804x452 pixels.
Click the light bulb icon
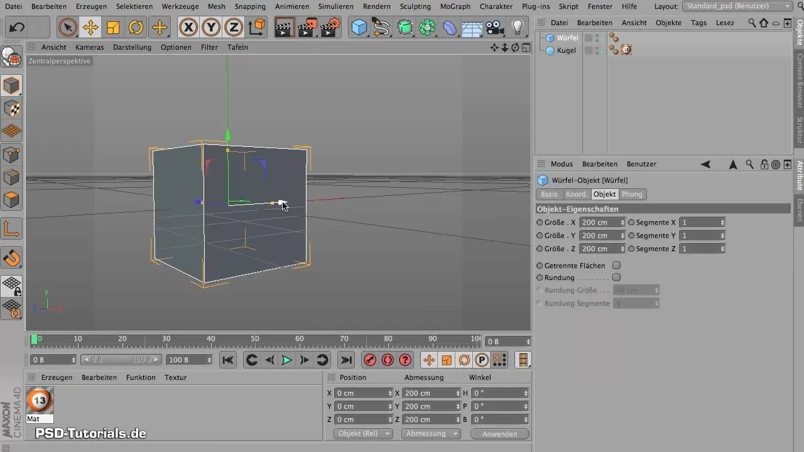pyautogui.click(x=518, y=28)
